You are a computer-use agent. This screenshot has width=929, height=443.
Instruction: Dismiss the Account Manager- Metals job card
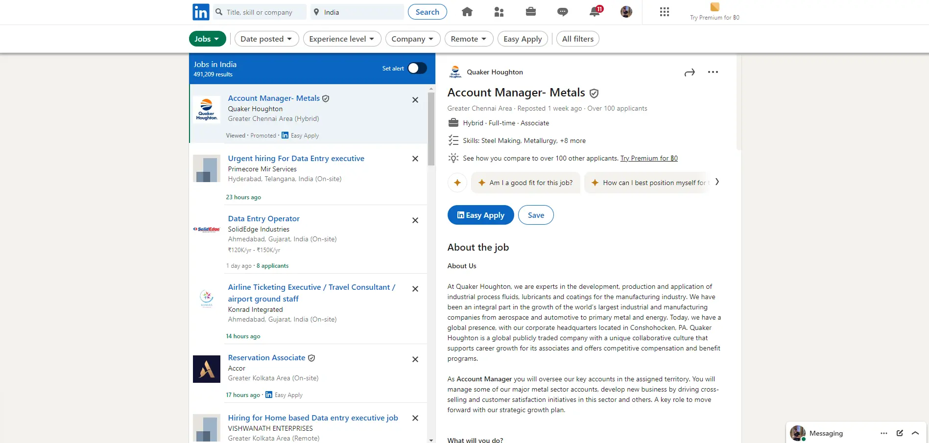415,100
